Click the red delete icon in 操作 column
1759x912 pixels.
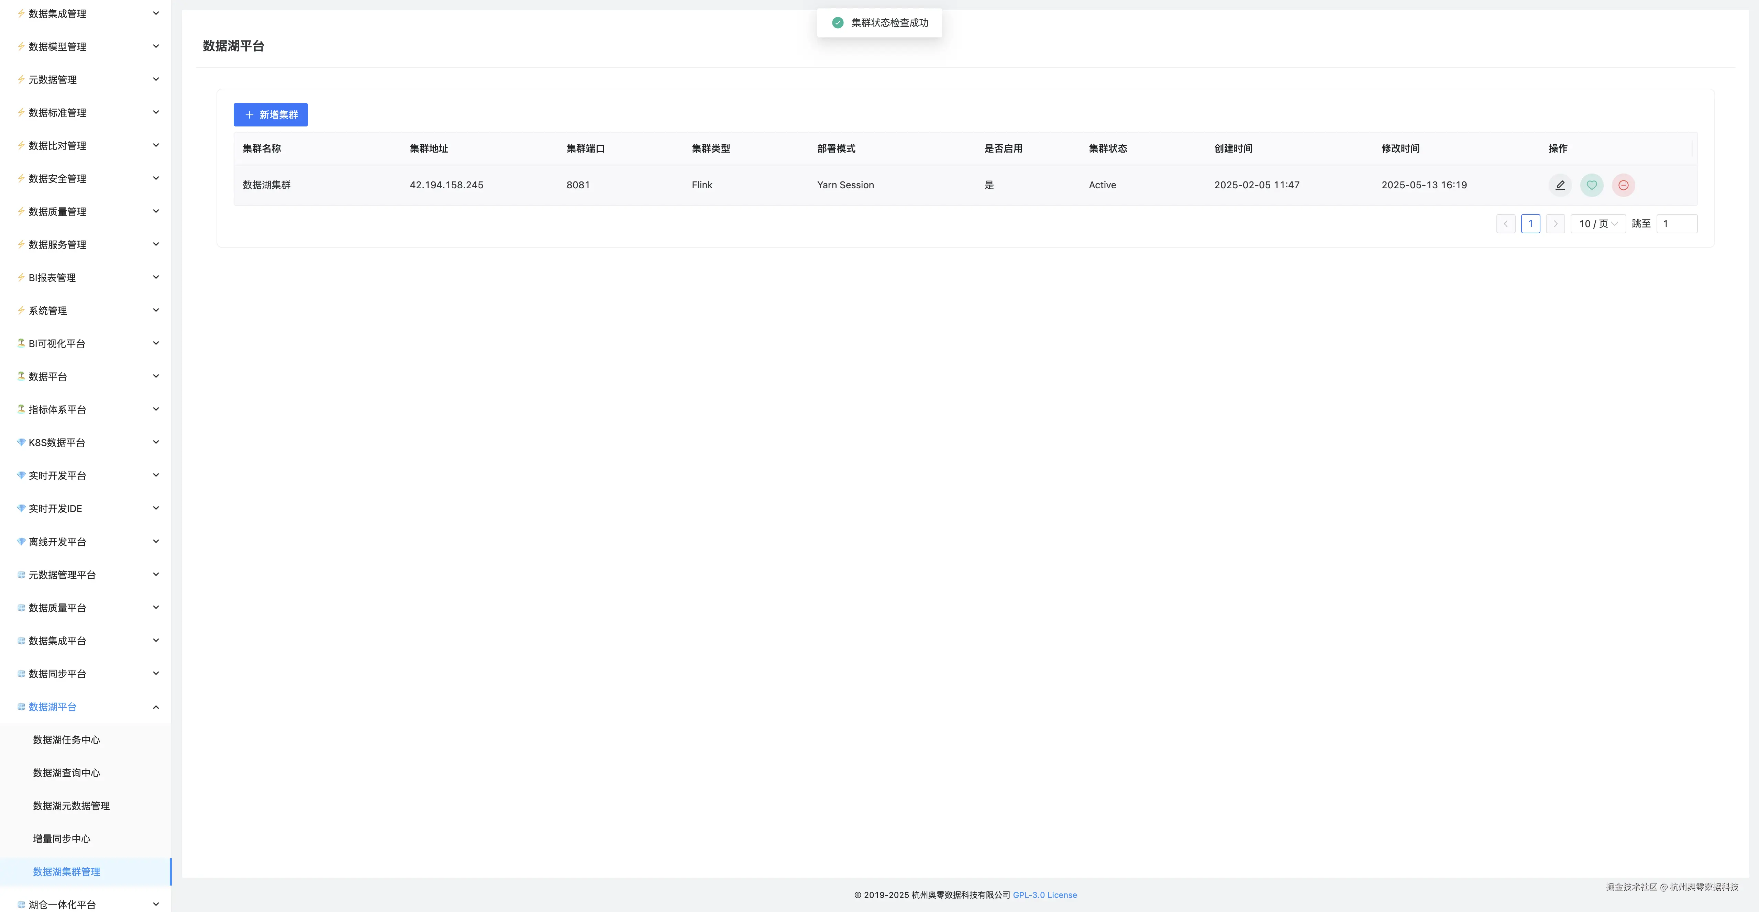tap(1623, 185)
